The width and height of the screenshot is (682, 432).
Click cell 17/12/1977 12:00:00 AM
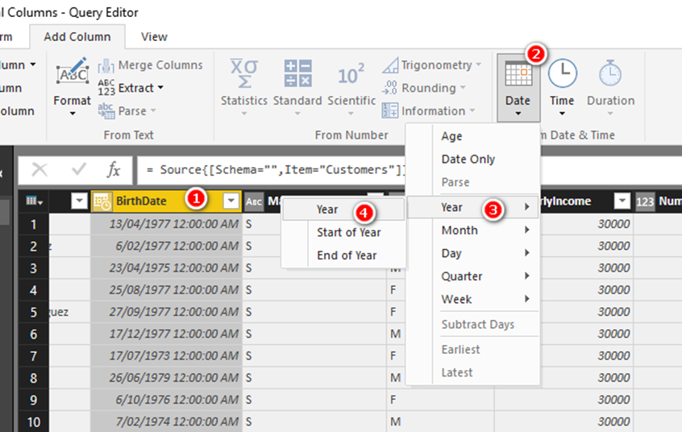click(166, 334)
